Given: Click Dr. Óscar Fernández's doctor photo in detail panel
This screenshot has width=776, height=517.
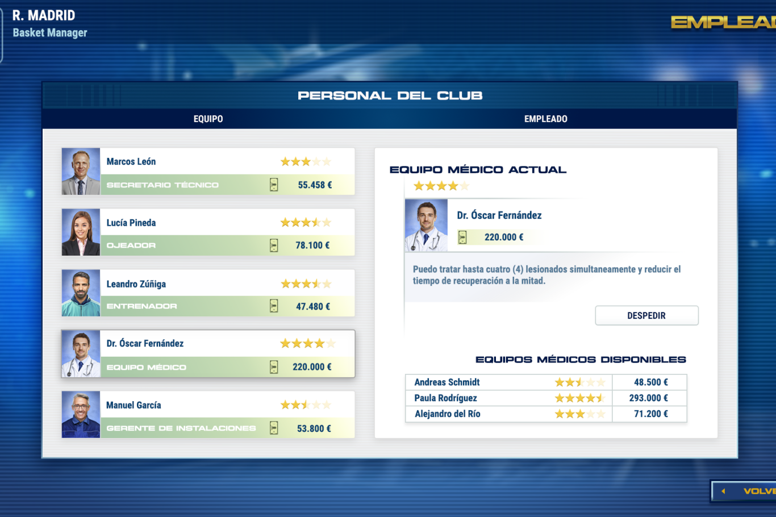Looking at the screenshot, I should (426, 226).
